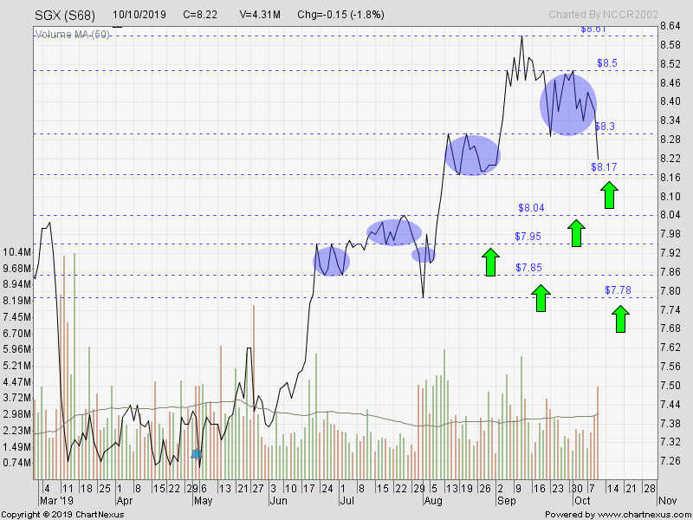
Task: Select the blue pin marker near the May volume bars
Action: coord(196,452)
